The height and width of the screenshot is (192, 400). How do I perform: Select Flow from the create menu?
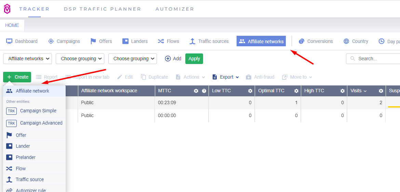pyautogui.click(x=21, y=169)
